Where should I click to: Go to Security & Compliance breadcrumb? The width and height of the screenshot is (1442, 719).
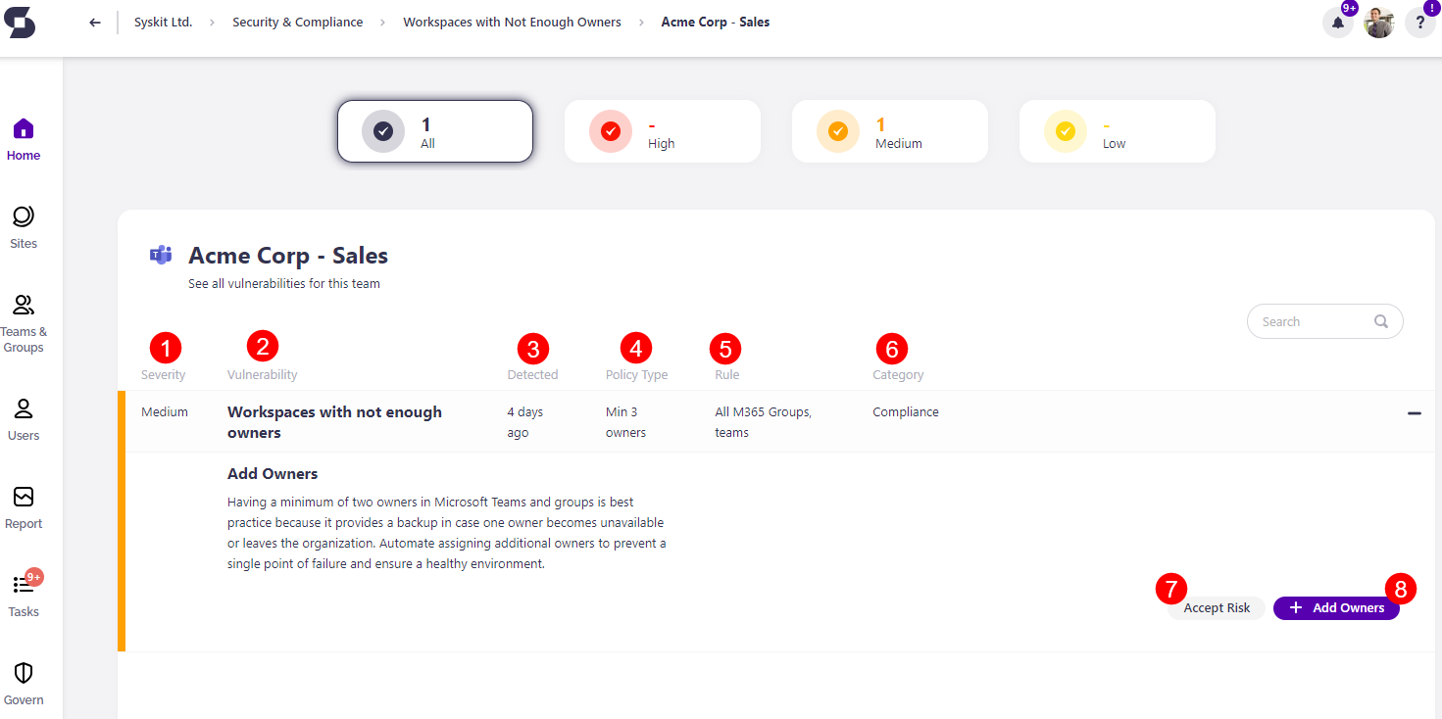coord(297,22)
